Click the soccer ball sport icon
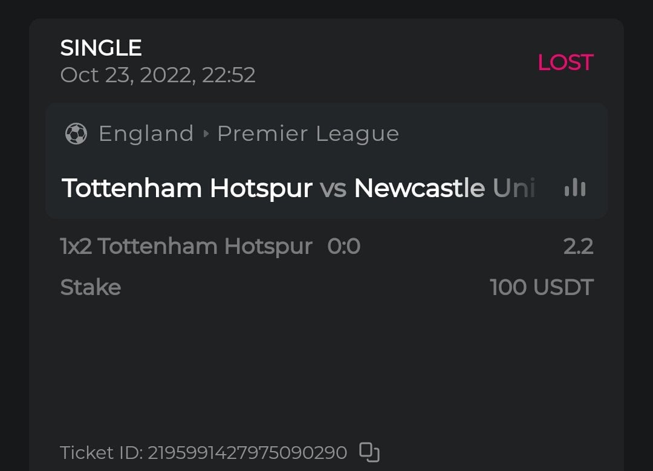Image resolution: width=653 pixels, height=471 pixels. [76, 134]
